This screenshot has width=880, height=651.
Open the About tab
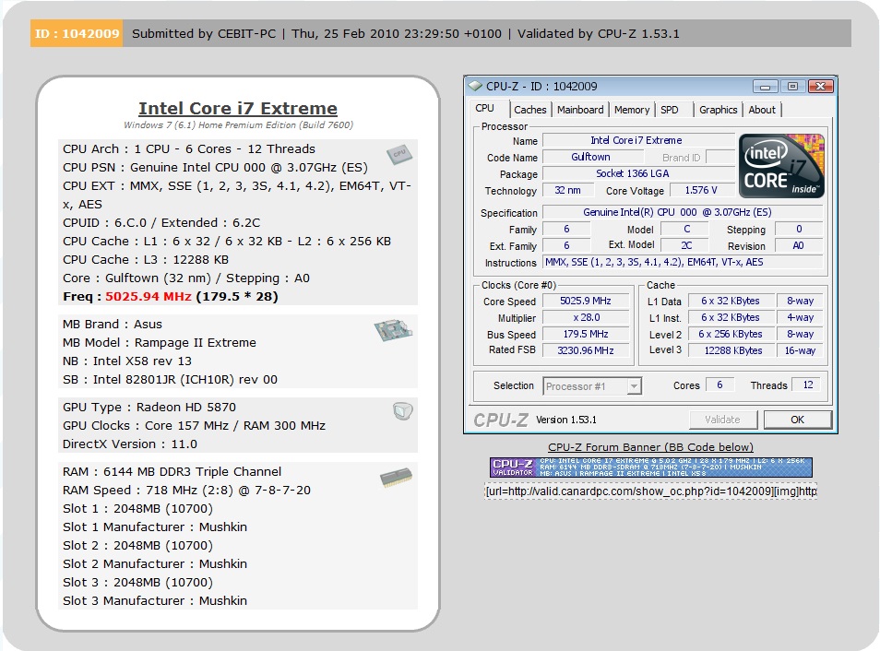(x=762, y=110)
